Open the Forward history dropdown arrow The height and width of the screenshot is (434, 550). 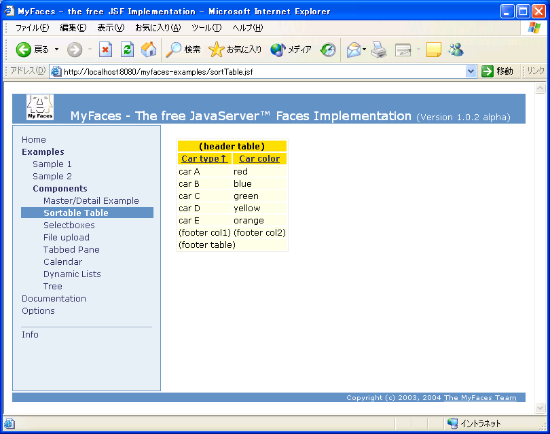(90, 50)
